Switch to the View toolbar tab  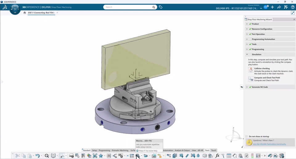pos(194,150)
